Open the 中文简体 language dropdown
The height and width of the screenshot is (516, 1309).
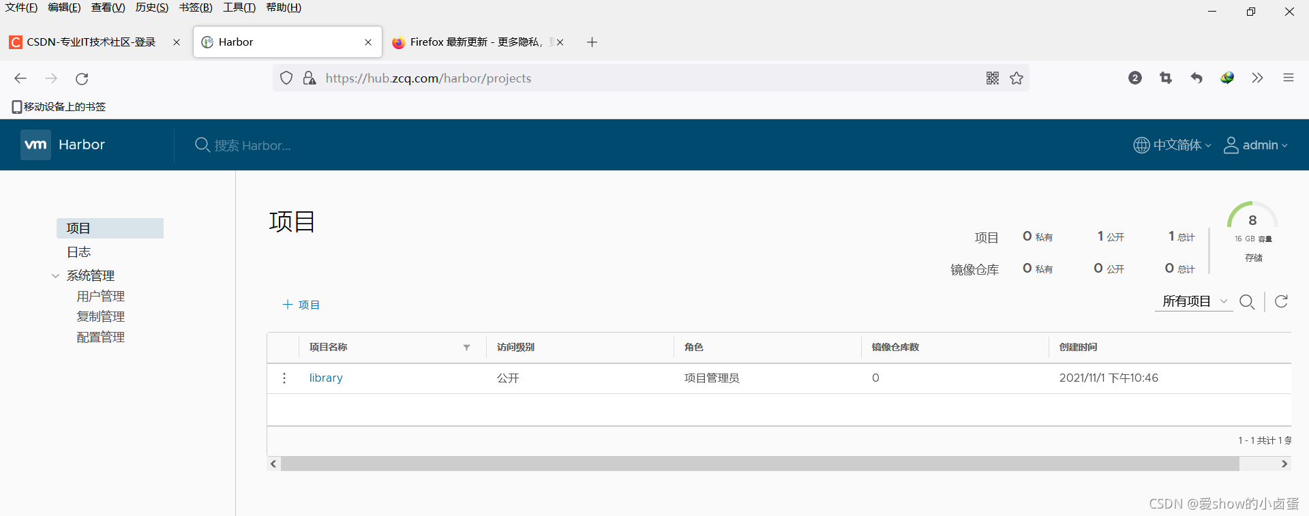(1173, 145)
